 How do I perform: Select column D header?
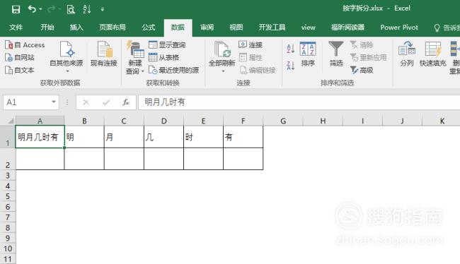(163, 121)
